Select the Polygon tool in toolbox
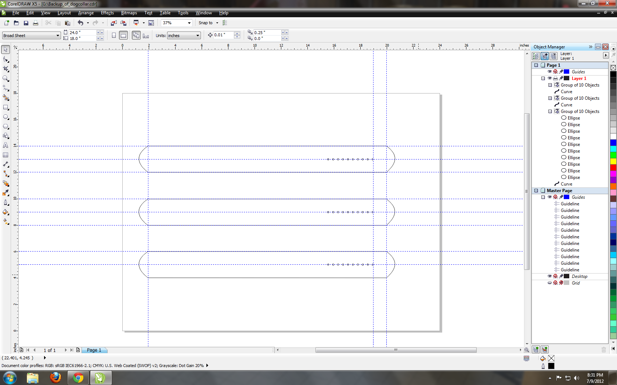The height and width of the screenshot is (385, 617). [x=6, y=126]
